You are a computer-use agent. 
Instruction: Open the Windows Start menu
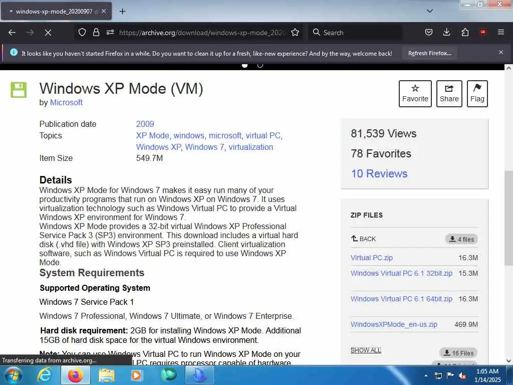click(x=13, y=375)
